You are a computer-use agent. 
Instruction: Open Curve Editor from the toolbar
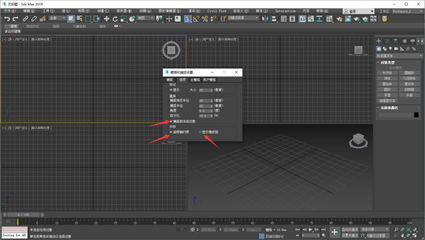(x=311, y=19)
